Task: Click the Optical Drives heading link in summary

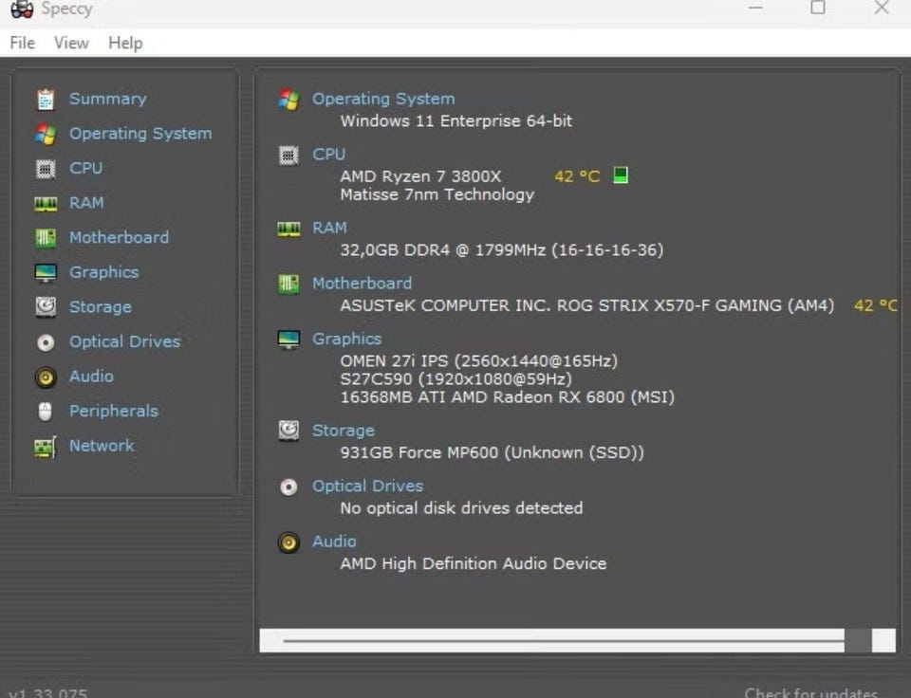Action: [368, 486]
